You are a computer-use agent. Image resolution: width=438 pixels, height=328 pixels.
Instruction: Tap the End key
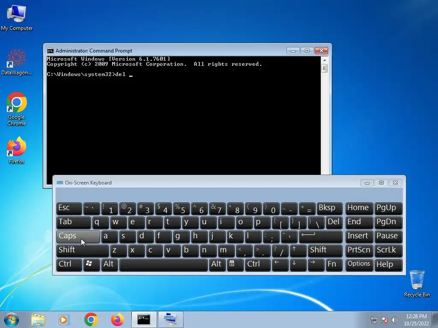[359, 223]
